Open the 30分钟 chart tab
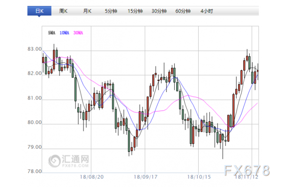This screenshot has width=284, height=187. 159,11
